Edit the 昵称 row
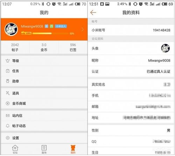Image resolution: width=175 pixels, height=156 pixels. [x=131, y=61]
